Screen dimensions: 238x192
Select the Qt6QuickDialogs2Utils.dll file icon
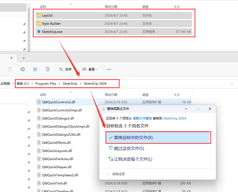tap(39, 134)
